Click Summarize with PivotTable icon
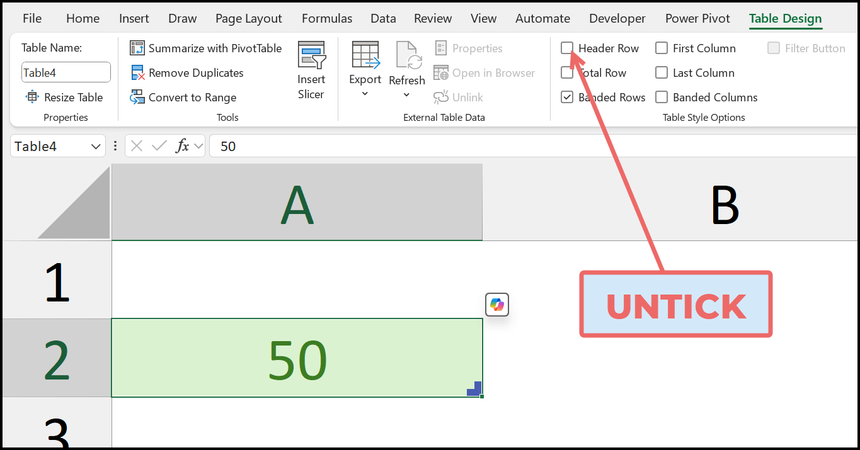This screenshot has width=860, height=450. click(x=137, y=48)
